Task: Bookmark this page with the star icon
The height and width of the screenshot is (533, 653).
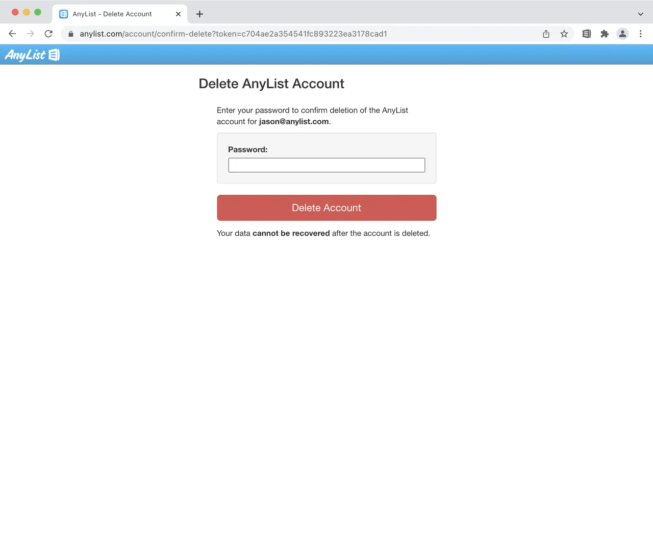Action: coord(564,34)
